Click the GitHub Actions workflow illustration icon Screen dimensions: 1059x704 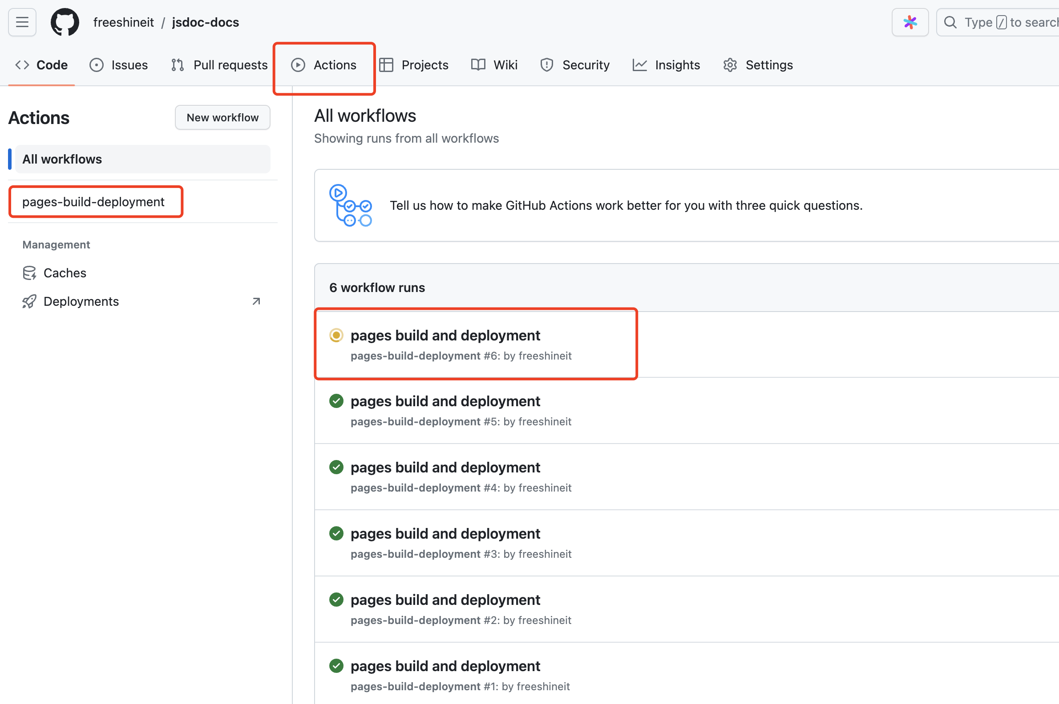click(350, 205)
